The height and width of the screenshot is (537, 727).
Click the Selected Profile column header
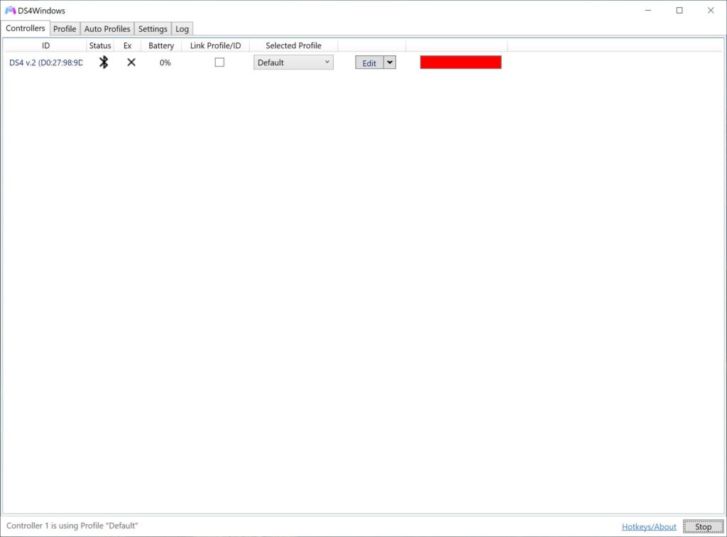click(x=293, y=45)
